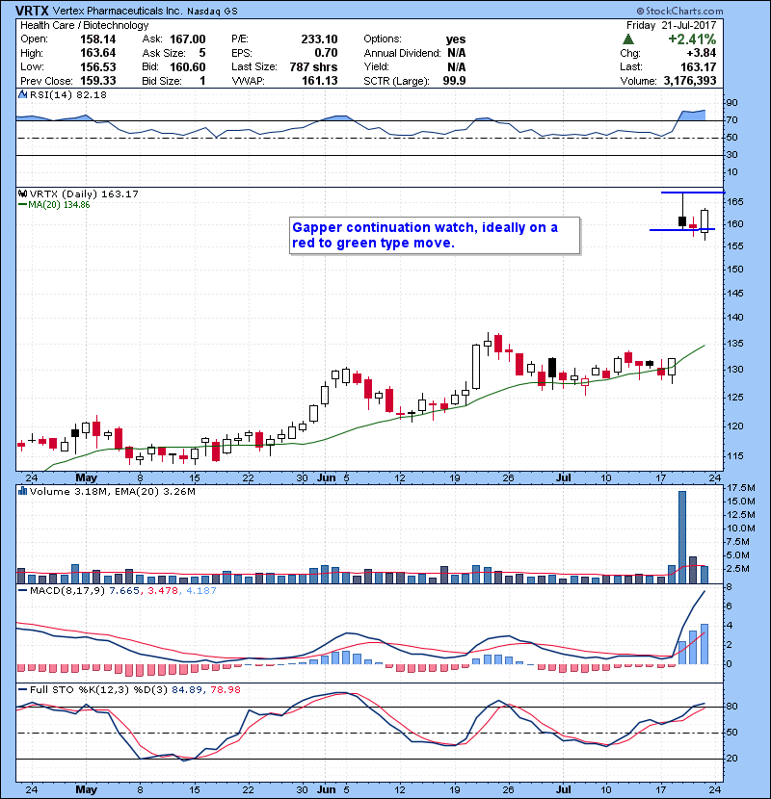Click the tallest volume bar at 17M
The width and height of the screenshot is (771, 799).
[x=682, y=537]
